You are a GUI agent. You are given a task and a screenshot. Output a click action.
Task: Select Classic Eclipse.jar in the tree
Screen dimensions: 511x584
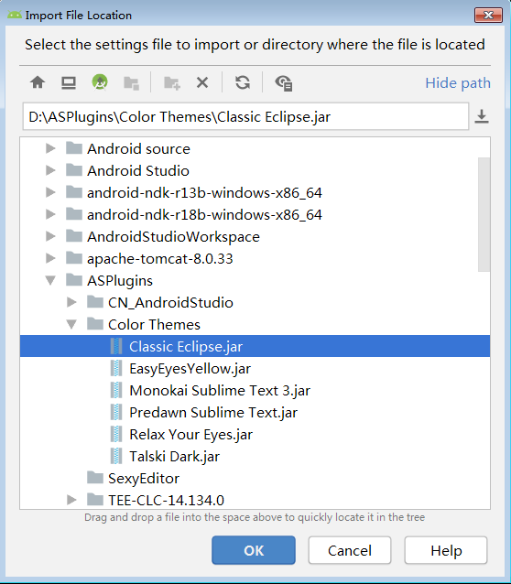[255, 346]
